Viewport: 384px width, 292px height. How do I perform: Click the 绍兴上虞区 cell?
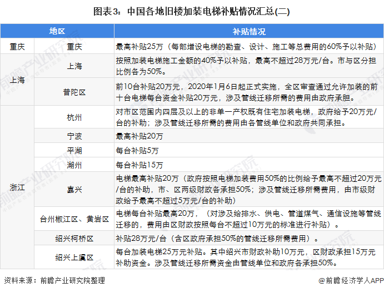point(74,257)
